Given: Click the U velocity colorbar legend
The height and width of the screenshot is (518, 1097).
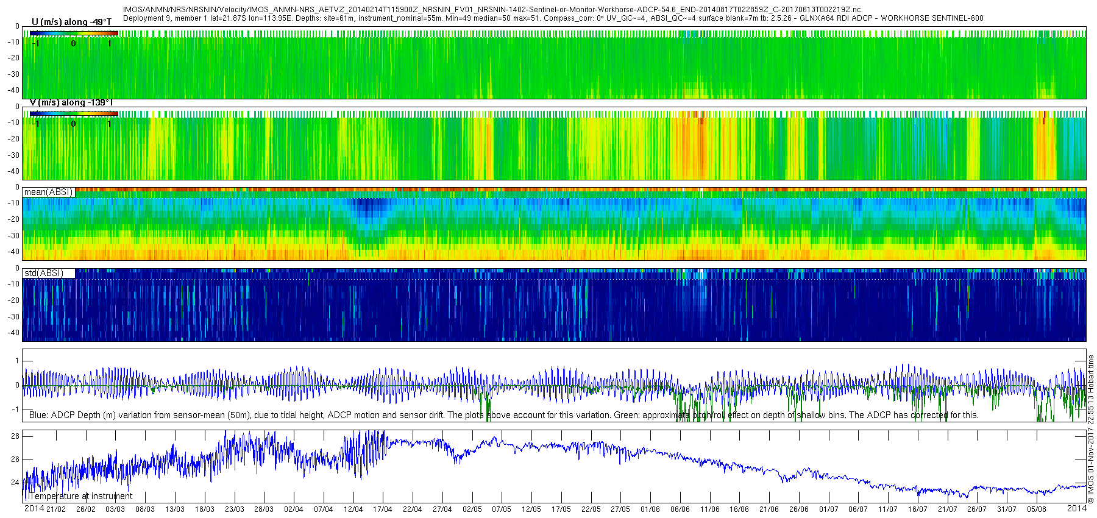Looking at the screenshot, I should point(74,33).
